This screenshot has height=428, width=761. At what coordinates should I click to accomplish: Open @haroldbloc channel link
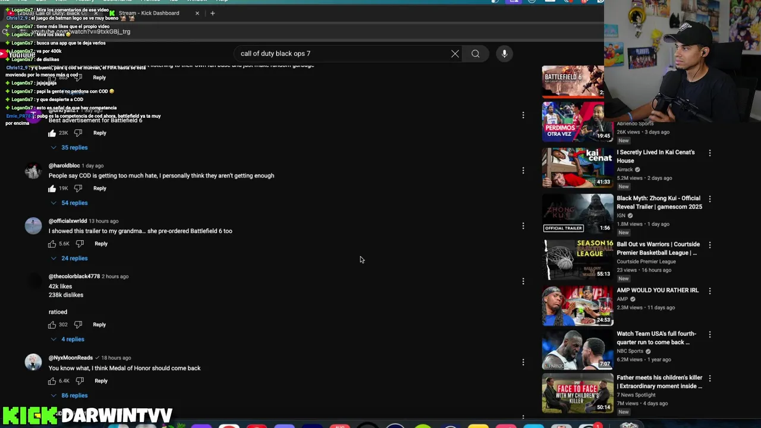click(x=64, y=166)
